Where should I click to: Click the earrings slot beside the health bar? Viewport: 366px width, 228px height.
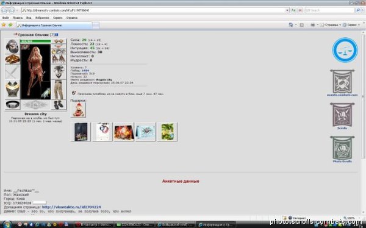click(59, 41)
